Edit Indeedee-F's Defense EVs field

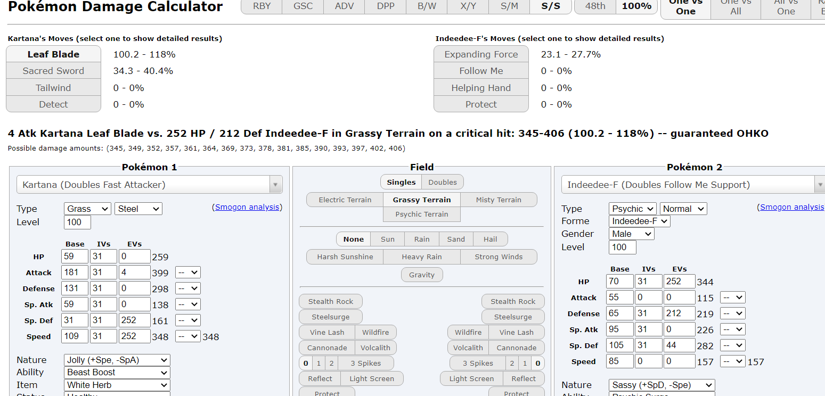pyautogui.click(x=679, y=313)
